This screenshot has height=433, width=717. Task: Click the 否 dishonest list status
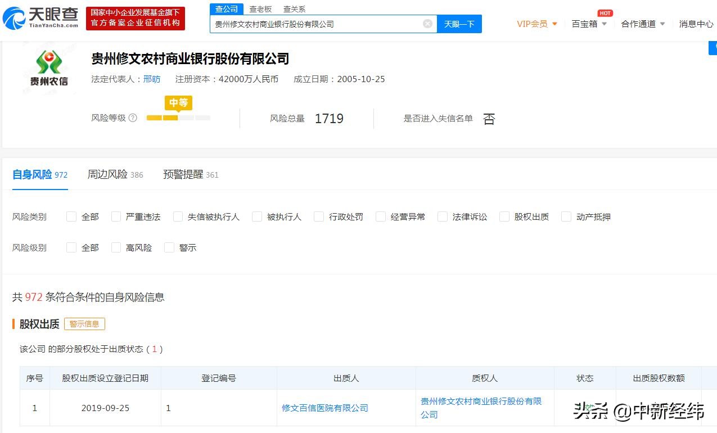click(489, 119)
